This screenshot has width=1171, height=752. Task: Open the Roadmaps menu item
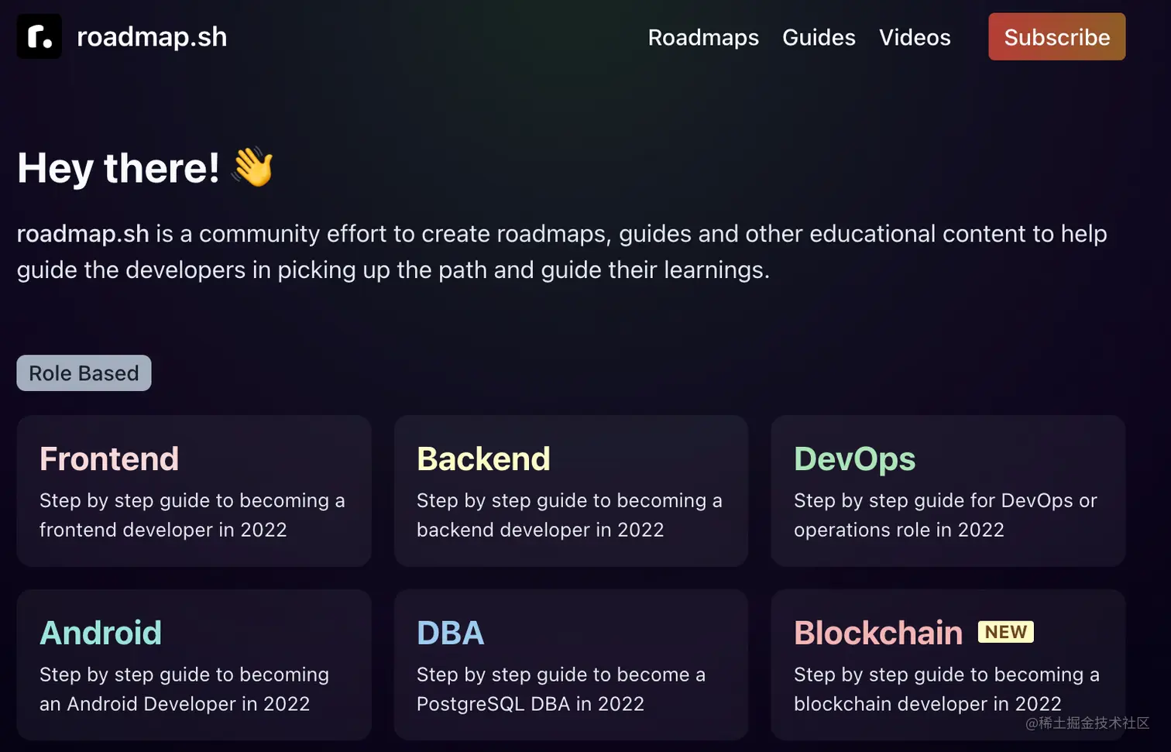click(x=703, y=37)
